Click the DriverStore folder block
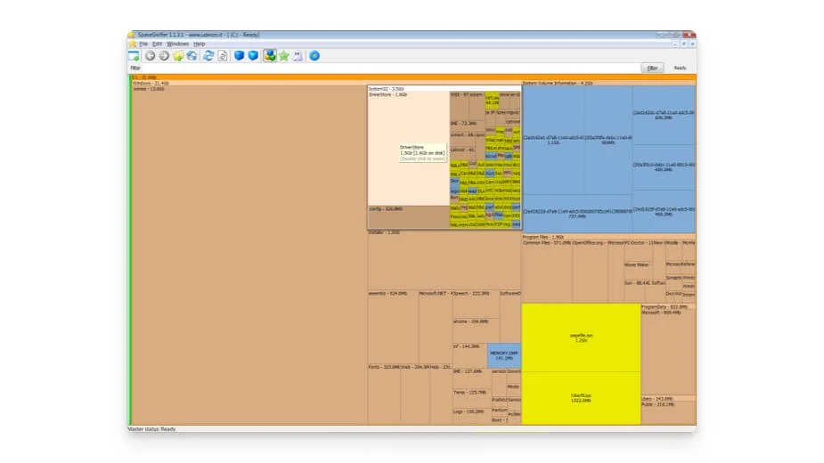This screenshot has width=824, height=463. [408, 149]
